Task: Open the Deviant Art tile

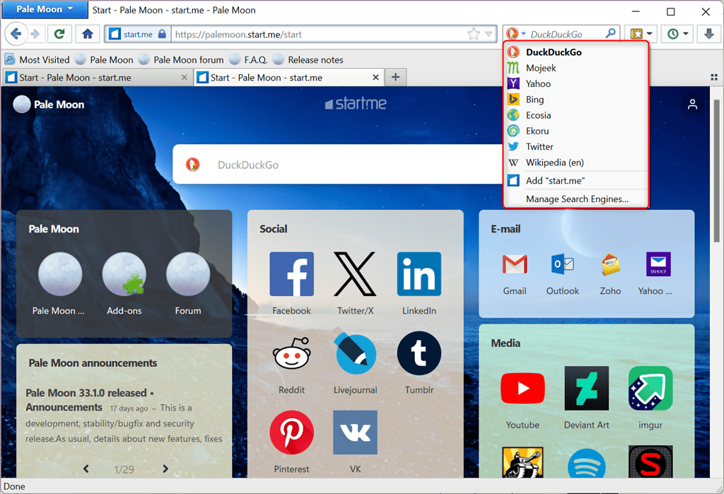Action: pos(586,397)
